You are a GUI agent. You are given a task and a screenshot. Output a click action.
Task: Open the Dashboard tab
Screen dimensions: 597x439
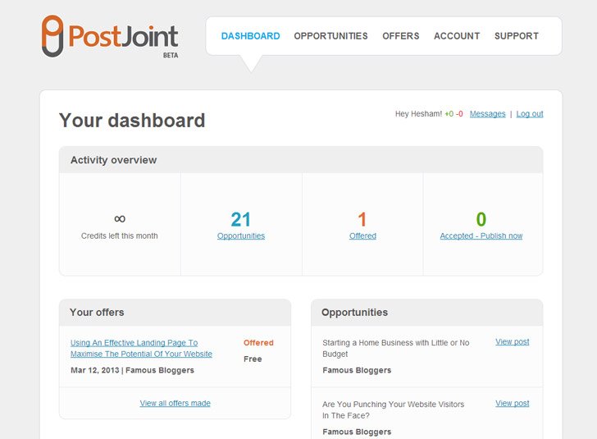tap(251, 36)
